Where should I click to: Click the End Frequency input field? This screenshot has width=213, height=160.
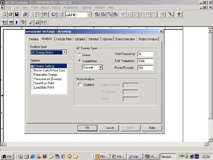(146, 61)
